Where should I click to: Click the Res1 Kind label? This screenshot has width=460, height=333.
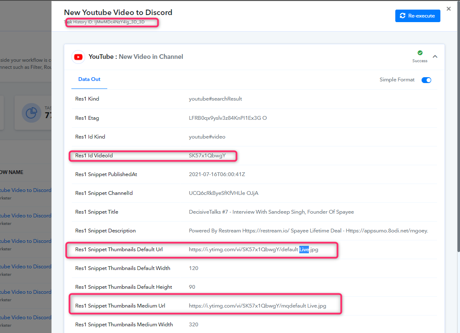pyautogui.click(x=87, y=99)
